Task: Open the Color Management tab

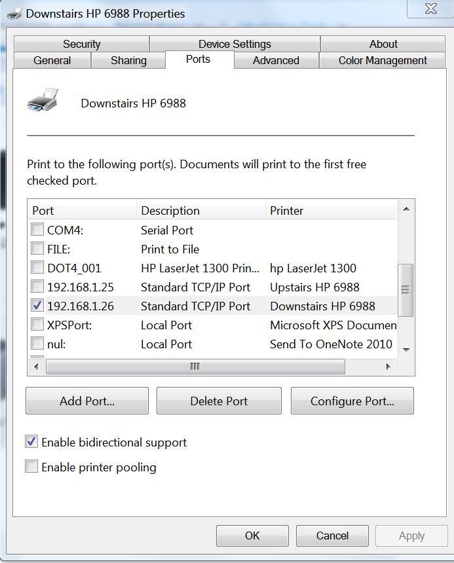Action: point(383,60)
